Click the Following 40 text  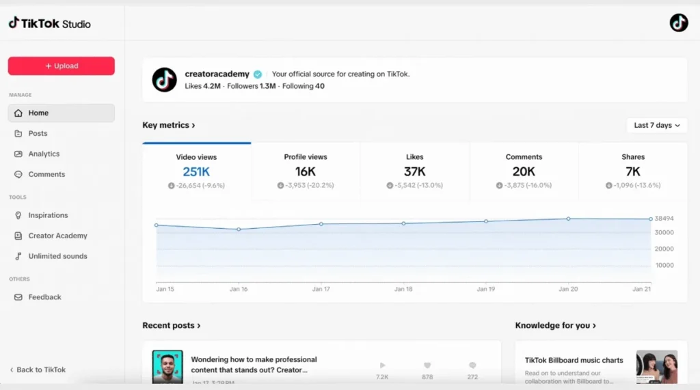tap(303, 86)
